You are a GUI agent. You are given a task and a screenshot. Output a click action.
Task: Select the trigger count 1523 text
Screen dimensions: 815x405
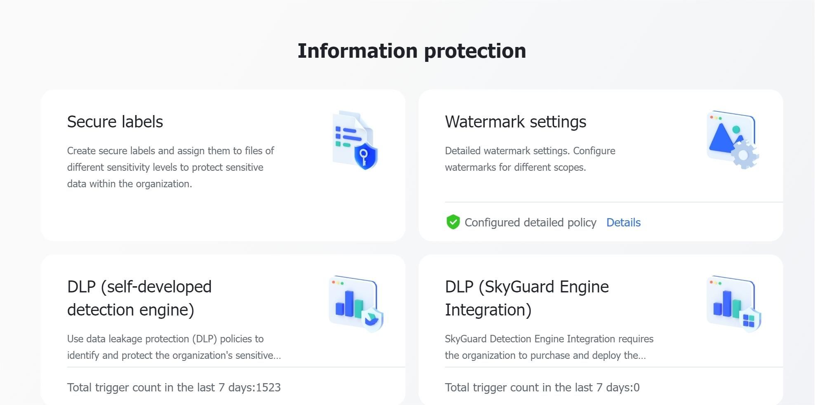(x=174, y=387)
